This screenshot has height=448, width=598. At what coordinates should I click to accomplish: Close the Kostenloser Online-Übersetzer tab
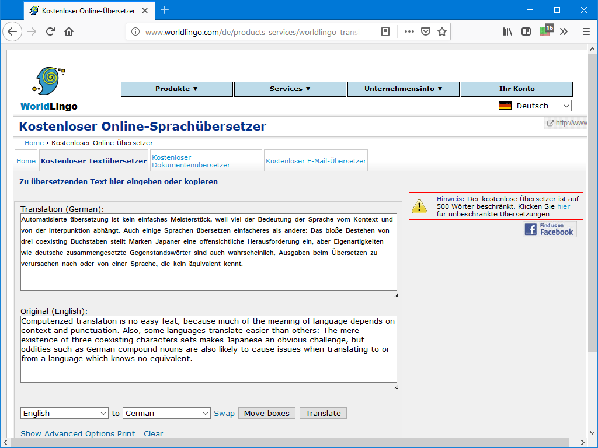point(145,10)
